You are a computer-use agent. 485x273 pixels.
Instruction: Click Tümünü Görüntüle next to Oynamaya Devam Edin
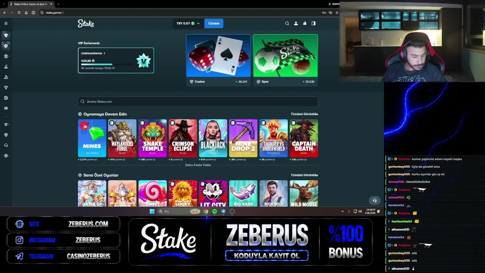click(x=304, y=114)
